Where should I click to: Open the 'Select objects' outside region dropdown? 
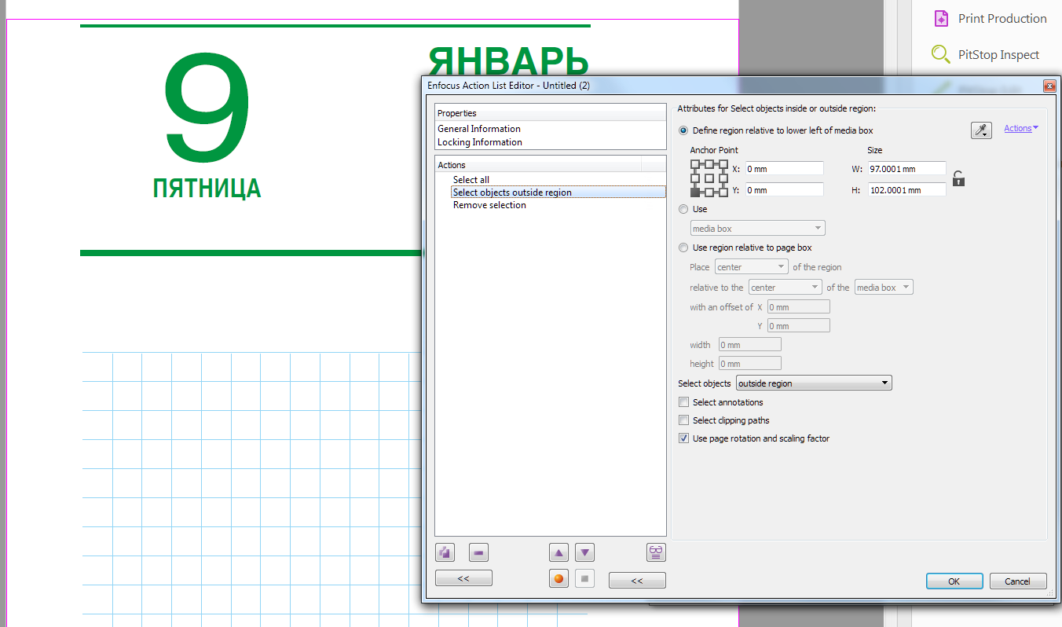tap(813, 383)
